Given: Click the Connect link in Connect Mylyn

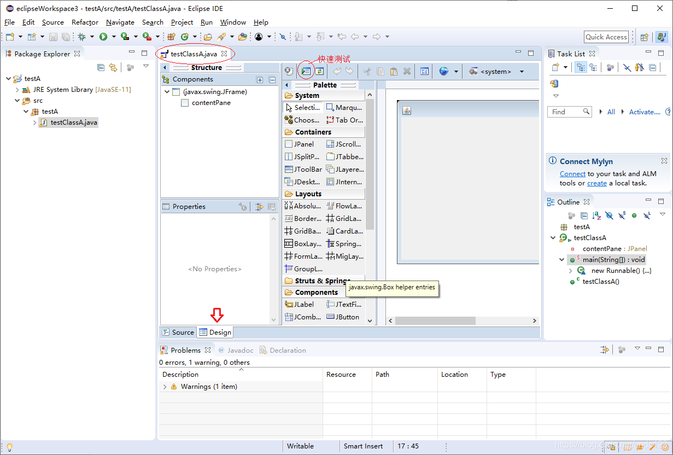Looking at the screenshot, I should coord(572,173).
